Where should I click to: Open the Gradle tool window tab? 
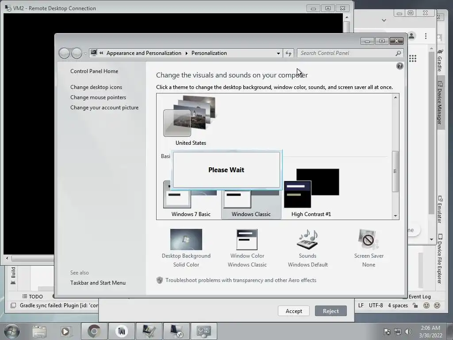[x=440, y=60]
